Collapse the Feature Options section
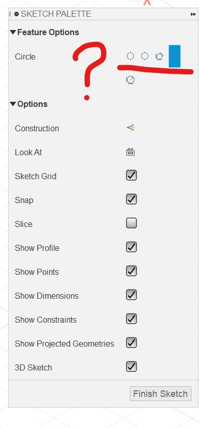 (13, 32)
